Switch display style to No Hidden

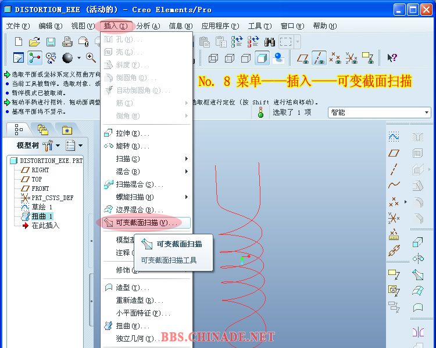[246, 58]
